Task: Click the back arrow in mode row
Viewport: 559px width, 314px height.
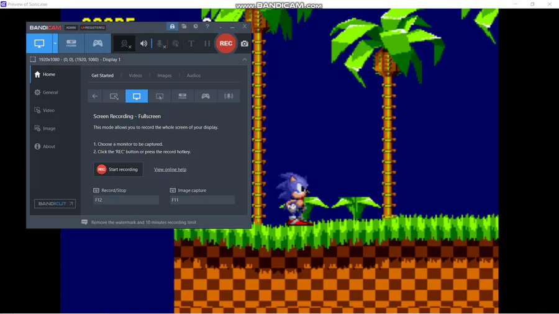Action: click(95, 96)
